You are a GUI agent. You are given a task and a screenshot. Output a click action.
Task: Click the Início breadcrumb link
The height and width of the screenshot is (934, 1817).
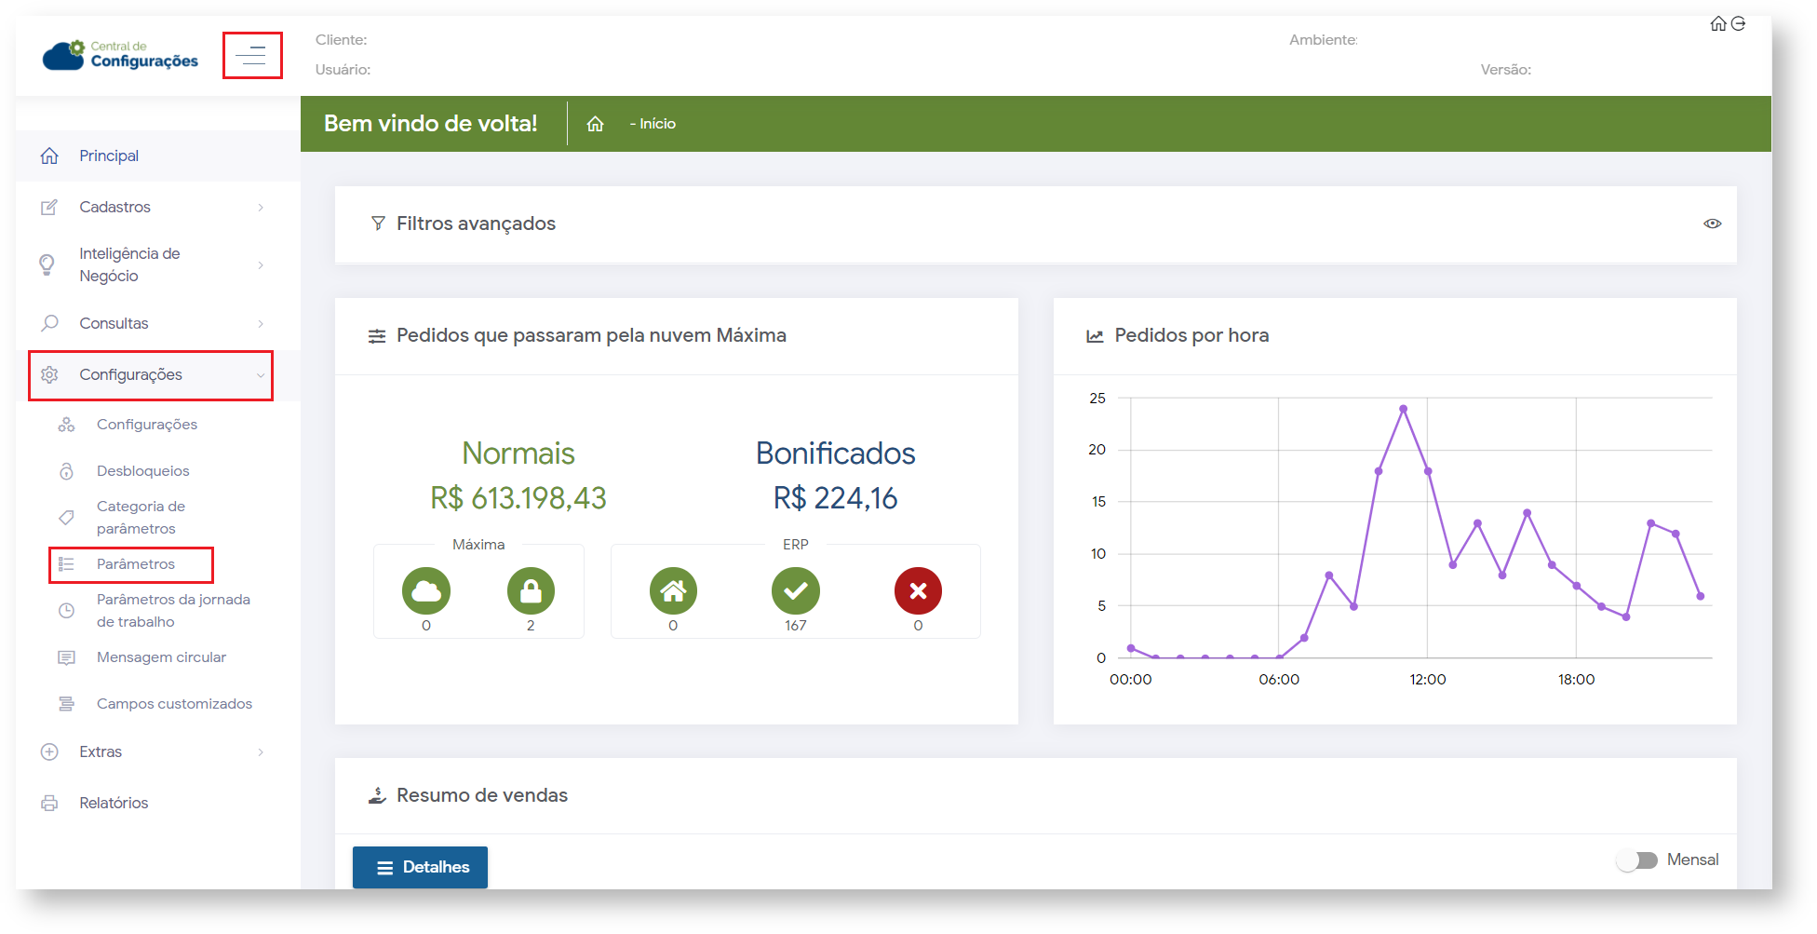click(654, 123)
